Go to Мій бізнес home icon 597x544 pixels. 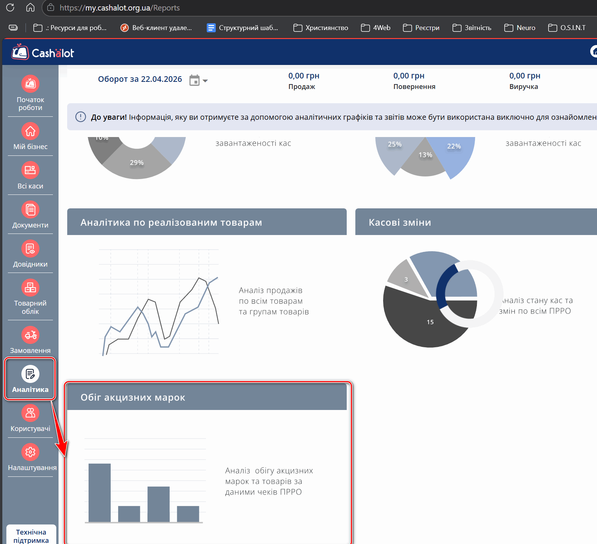pos(30,131)
